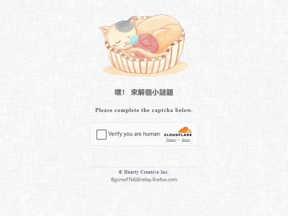Image resolution: width=288 pixels, height=216 pixels.
Task: Click the Chinese heading 來解個小謎題
Action: tap(152, 93)
